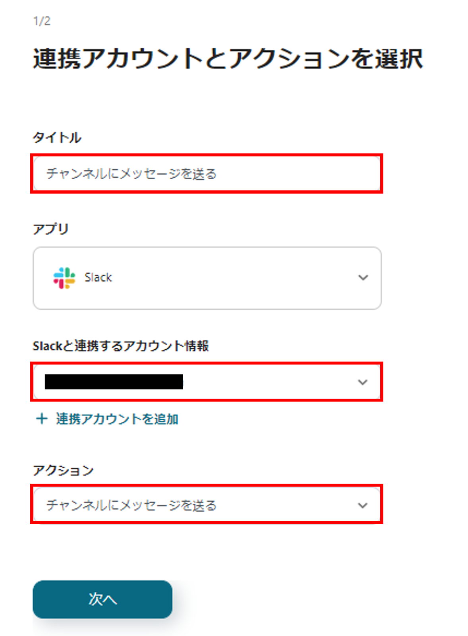This screenshot has height=636, width=468.
Task: Click the Slackと連携するアカウント情報 label
Action: point(121,346)
